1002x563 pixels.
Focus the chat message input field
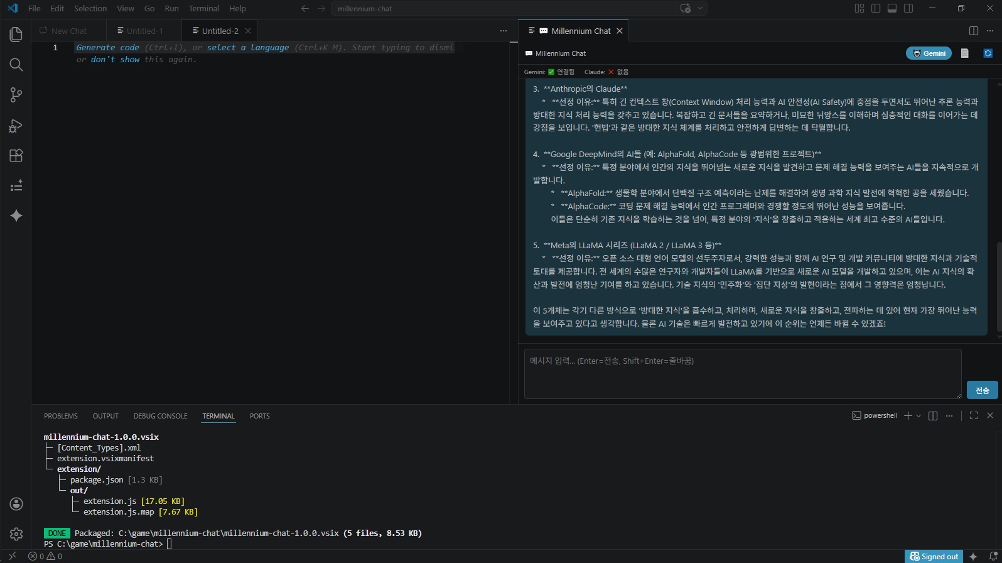point(742,374)
